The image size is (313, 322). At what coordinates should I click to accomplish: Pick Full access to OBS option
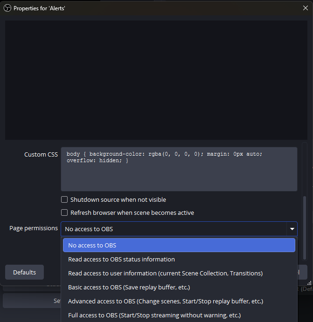coord(179,315)
